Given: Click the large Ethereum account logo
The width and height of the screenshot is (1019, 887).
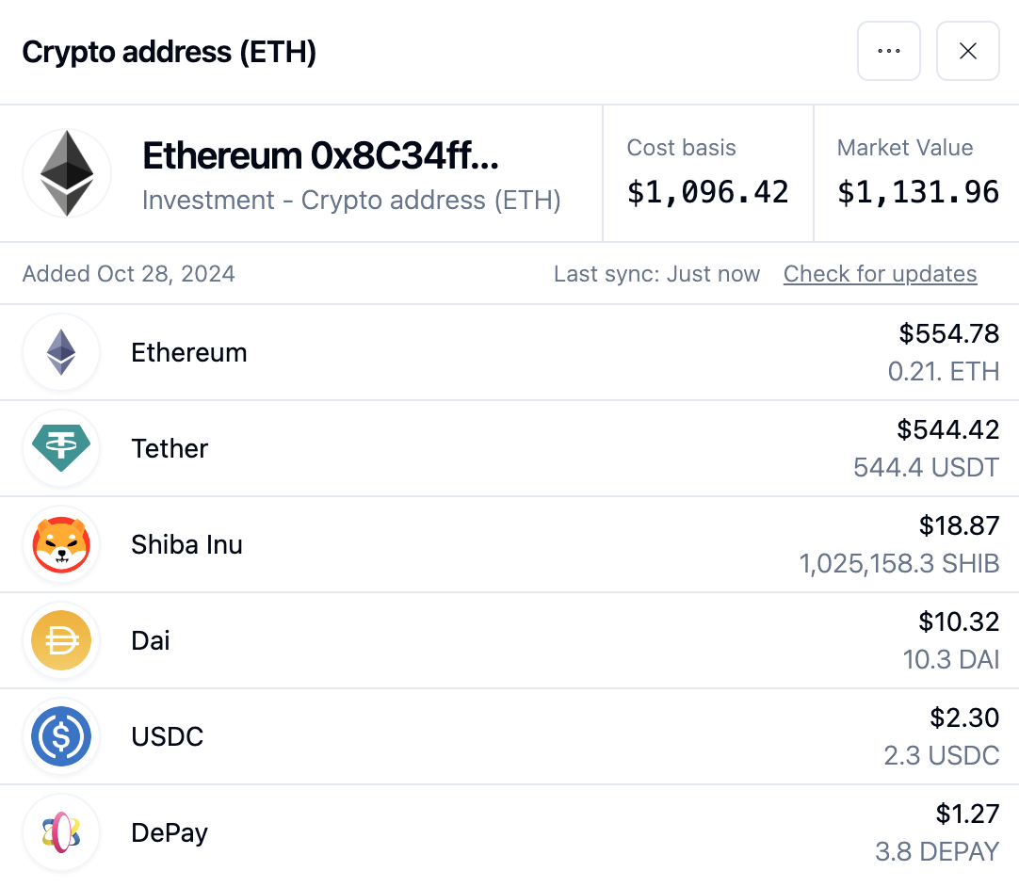Looking at the screenshot, I should pyautogui.click(x=67, y=173).
